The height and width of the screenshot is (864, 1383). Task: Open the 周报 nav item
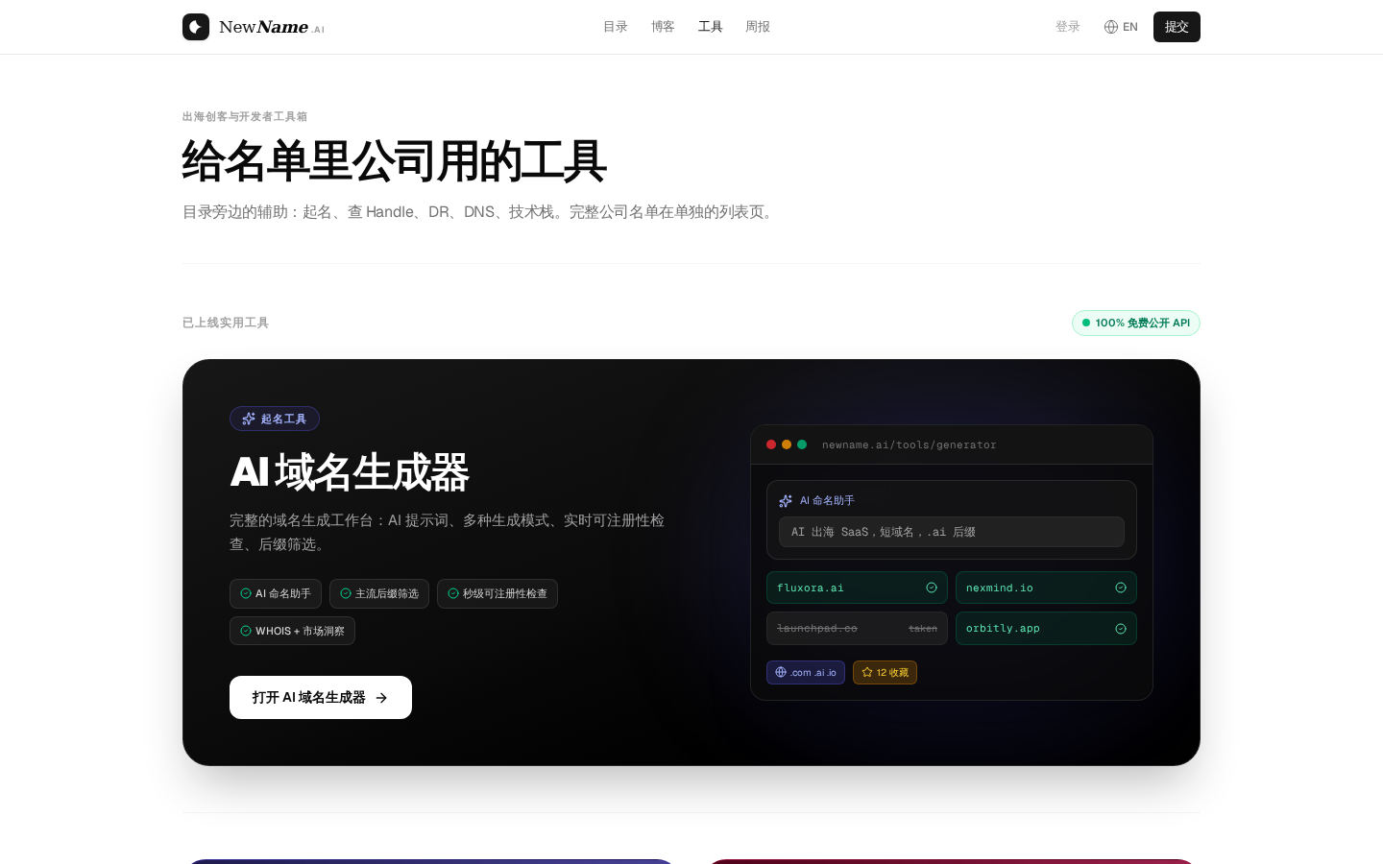(x=758, y=27)
